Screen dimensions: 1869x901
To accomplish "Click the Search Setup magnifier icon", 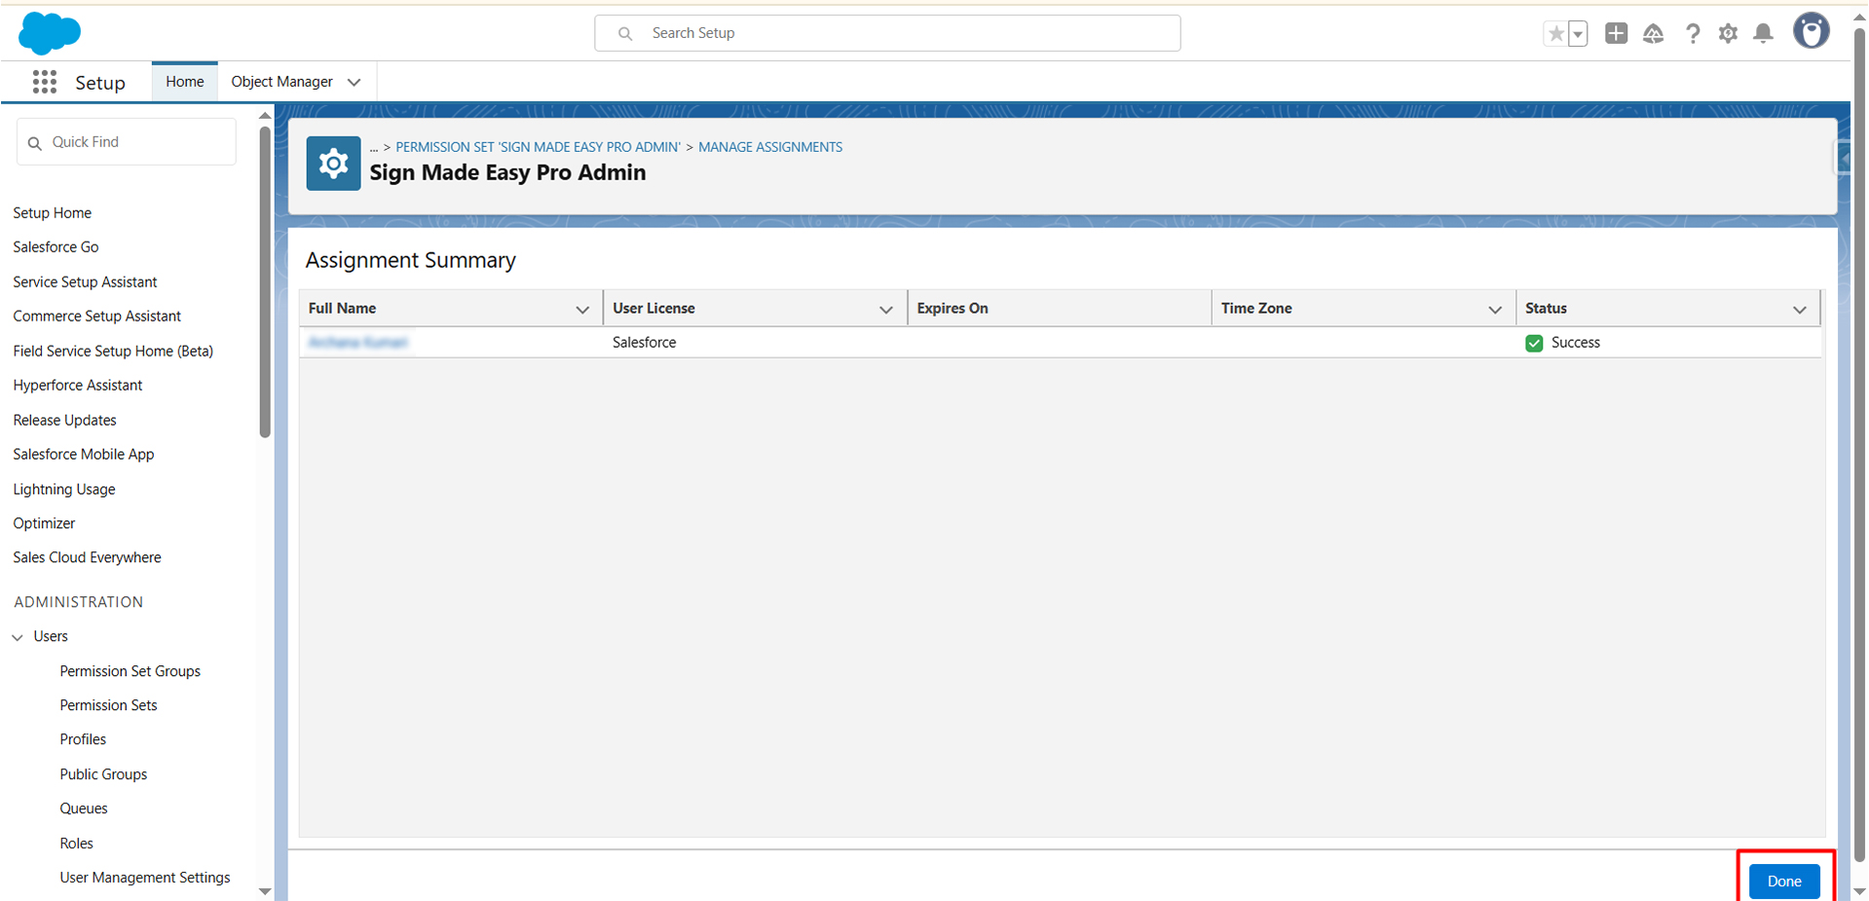I will (625, 34).
